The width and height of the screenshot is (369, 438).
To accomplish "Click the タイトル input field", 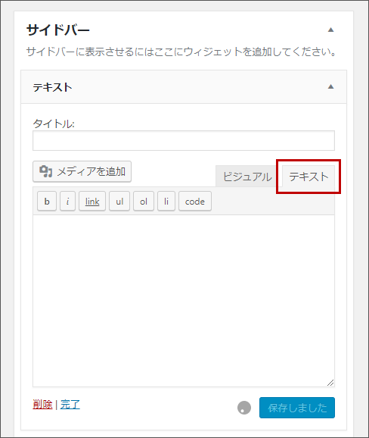I will click(184, 140).
